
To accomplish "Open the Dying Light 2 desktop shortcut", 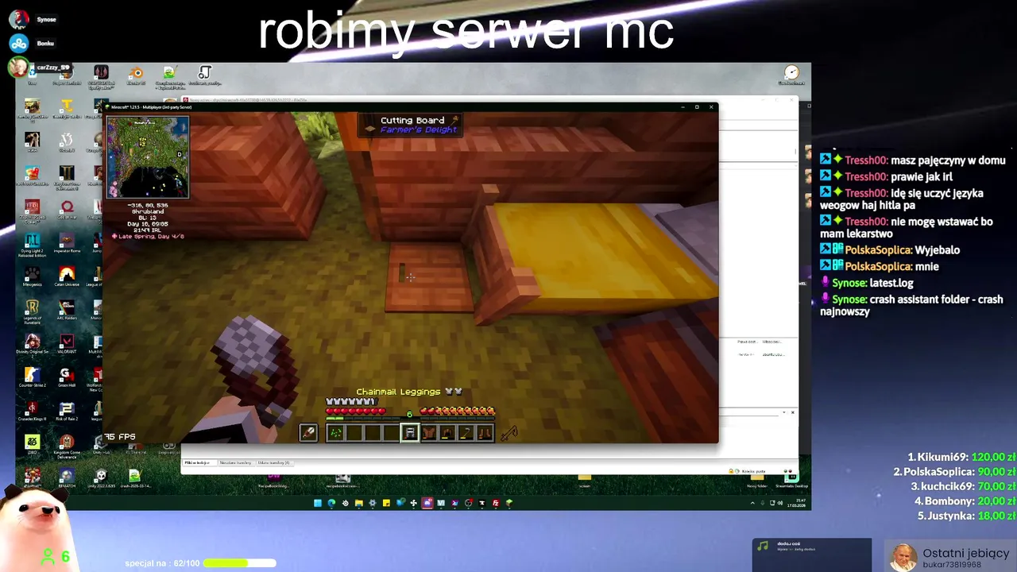I will 32,244.
